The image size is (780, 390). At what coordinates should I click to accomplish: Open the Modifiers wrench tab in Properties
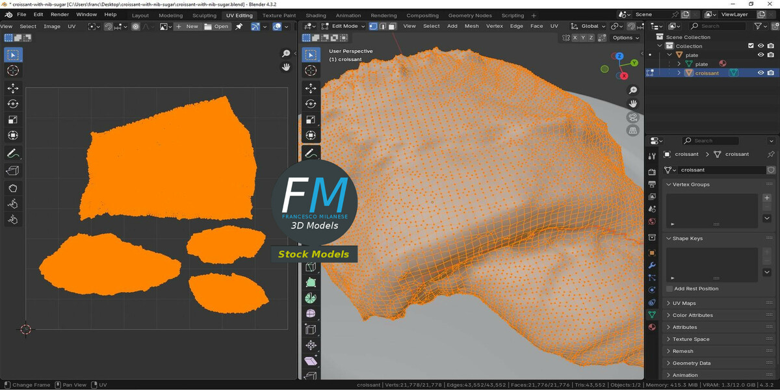652,265
